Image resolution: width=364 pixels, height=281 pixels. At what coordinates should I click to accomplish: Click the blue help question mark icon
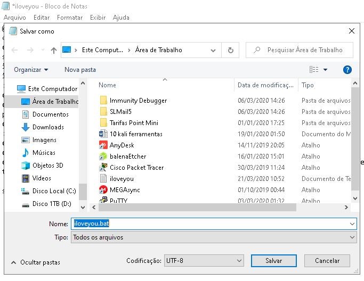pyautogui.click(x=347, y=70)
